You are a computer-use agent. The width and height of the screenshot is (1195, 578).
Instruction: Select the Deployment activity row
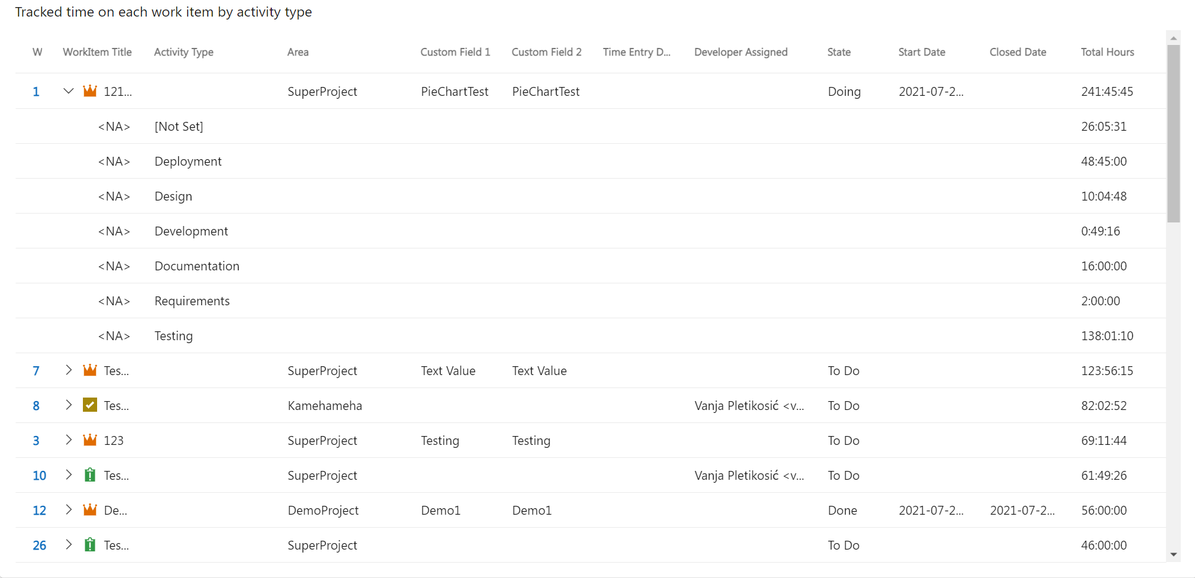[x=590, y=161]
